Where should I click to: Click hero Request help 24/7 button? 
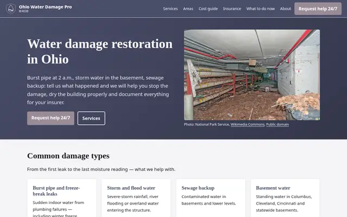50,118
